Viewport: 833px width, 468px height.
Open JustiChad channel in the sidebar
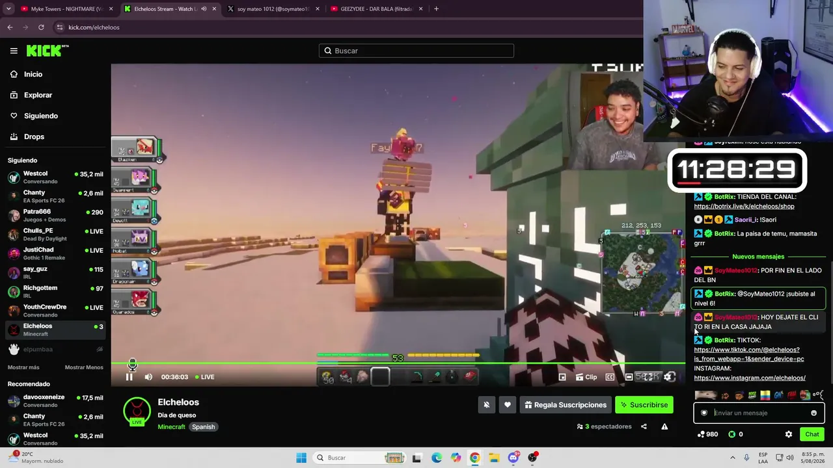click(x=55, y=253)
